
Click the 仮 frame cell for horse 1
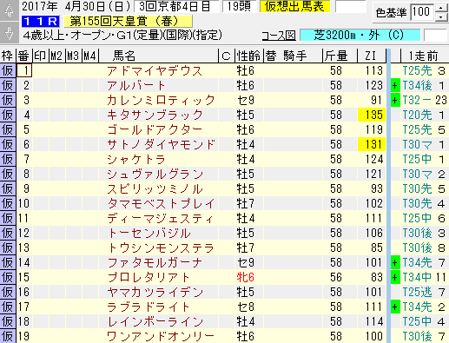8,71
